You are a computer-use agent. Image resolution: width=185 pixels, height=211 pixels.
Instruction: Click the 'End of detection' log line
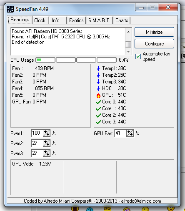[x=28, y=42]
